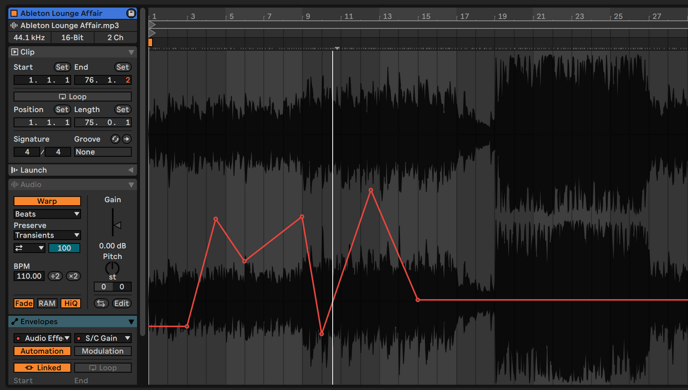Click bar 27 on the time ruler

tap(657, 17)
